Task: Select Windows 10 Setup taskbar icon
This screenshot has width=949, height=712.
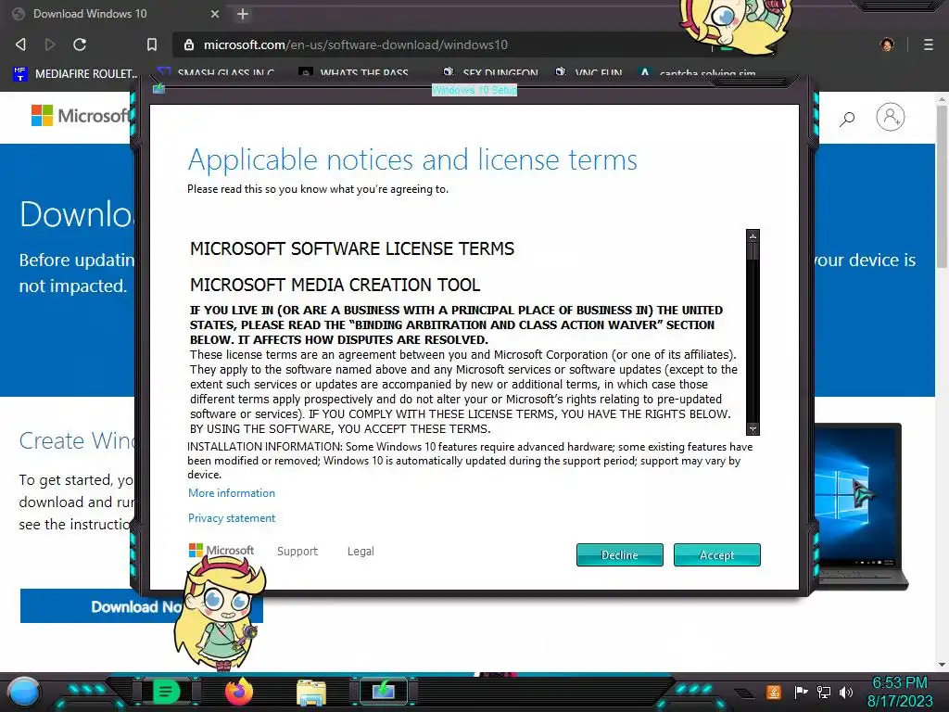Action: pos(384,692)
